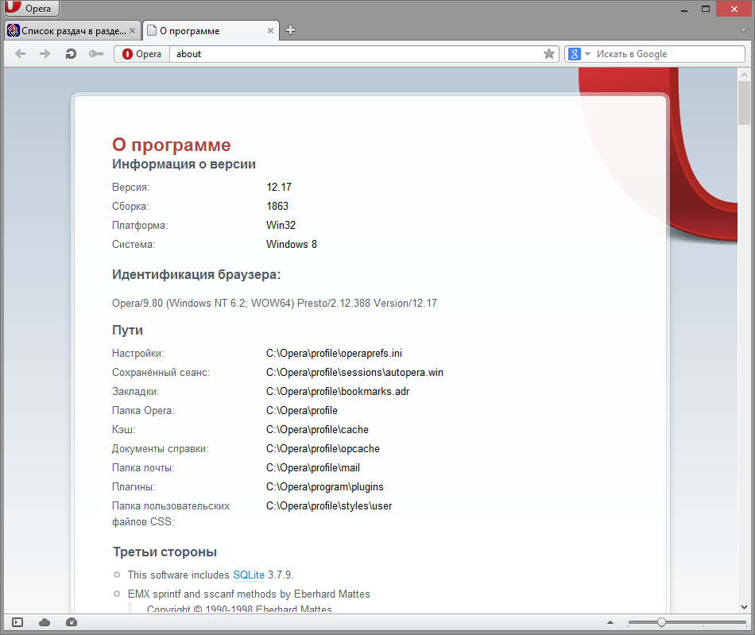
Task: Open the SQLite link
Action: tap(249, 575)
